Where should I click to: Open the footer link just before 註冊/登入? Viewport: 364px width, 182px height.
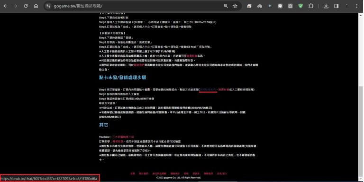[208, 173]
